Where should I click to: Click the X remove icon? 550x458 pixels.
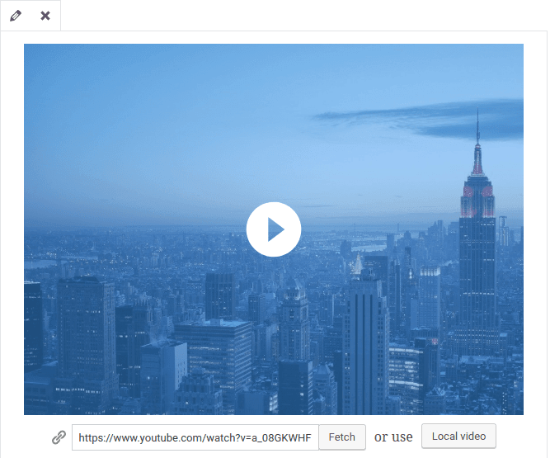point(45,16)
